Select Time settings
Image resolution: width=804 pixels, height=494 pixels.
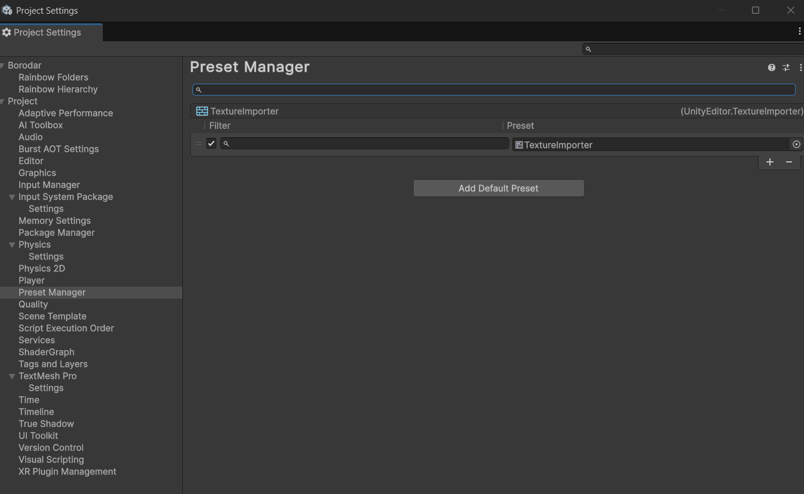pos(29,400)
